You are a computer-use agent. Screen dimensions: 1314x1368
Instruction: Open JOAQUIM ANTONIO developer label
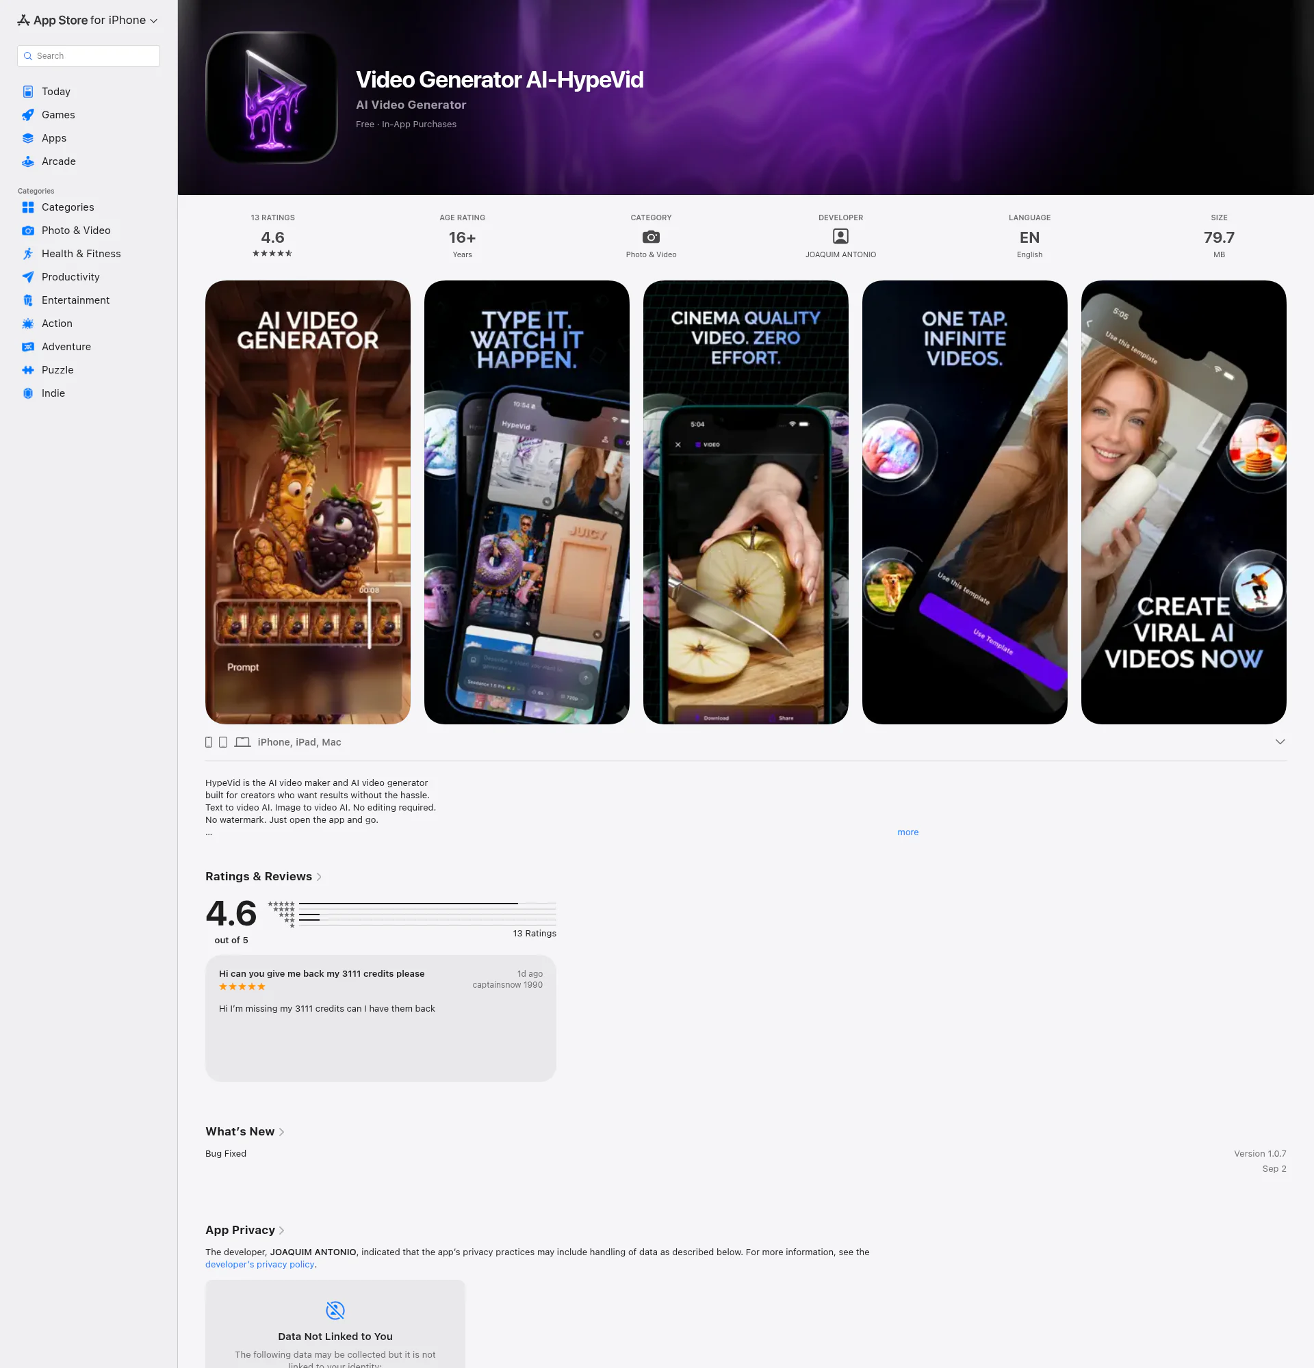[x=840, y=254]
